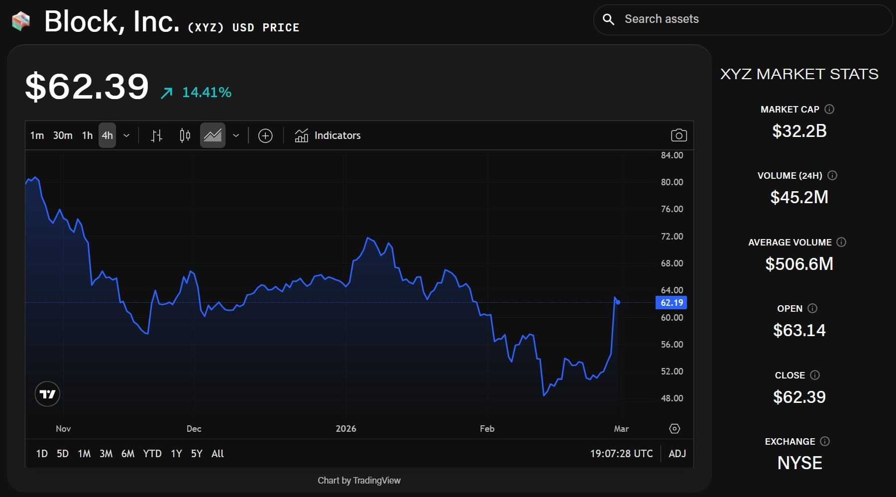Expand the timeframe dropdown next to 4h

point(126,135)
